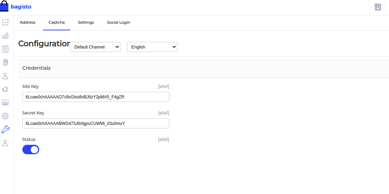Open the Social Login tab
Viewport: 389px width, 194px height.
tap(119, 22)
